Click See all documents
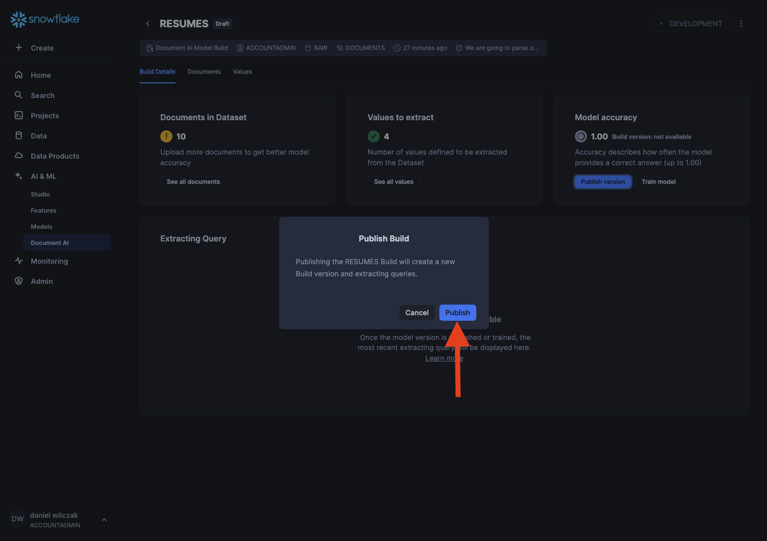Screen dimensions: 767x541 click(x=193, y=182)
